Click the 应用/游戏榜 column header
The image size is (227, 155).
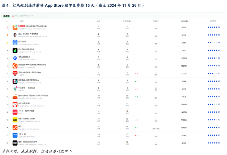tap(127, 21)
